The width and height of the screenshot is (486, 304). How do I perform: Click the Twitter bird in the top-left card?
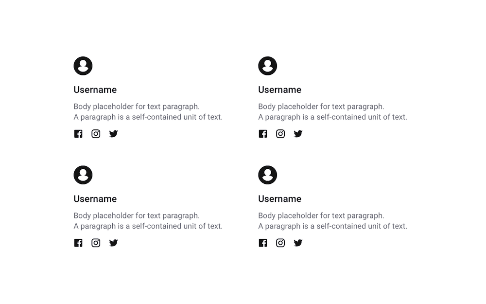113,134
